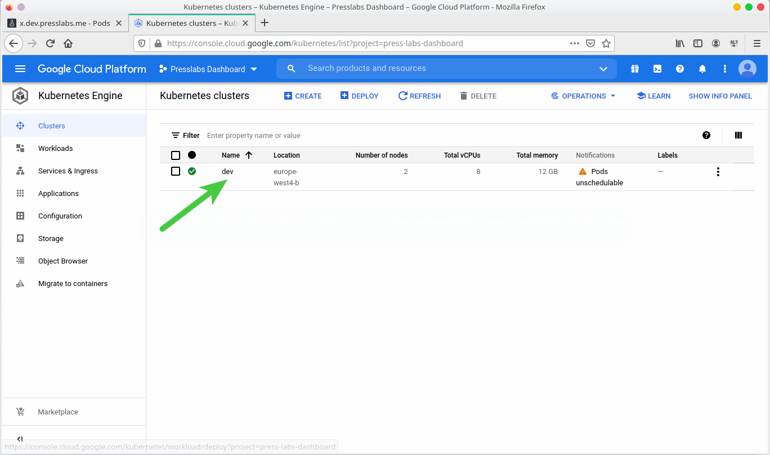Expand the Operations dropdown
Image resolution: width=770 pixels, height=455 pixels.
[x=583, y=96]
